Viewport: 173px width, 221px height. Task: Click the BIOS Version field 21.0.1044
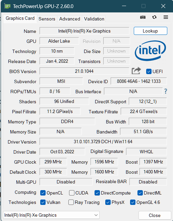(84, 71)
